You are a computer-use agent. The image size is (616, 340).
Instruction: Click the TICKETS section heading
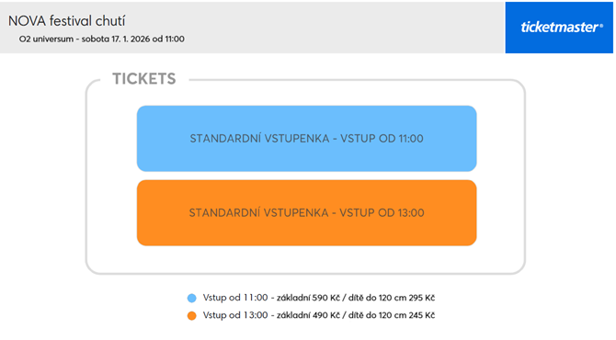pos(144,78)
